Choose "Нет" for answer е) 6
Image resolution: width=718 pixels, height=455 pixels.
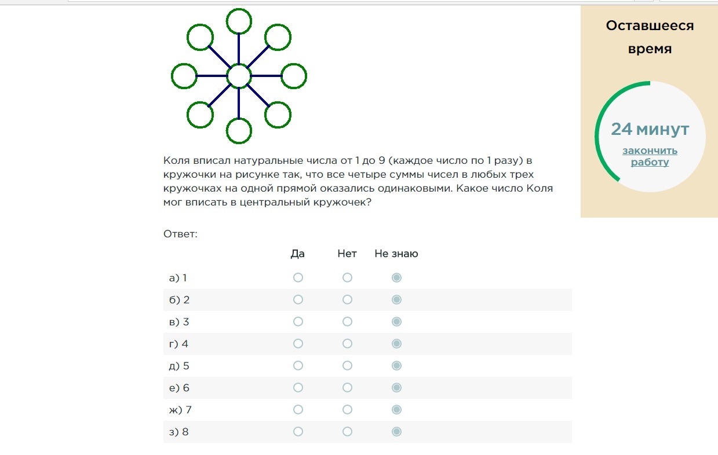(347, 388)
